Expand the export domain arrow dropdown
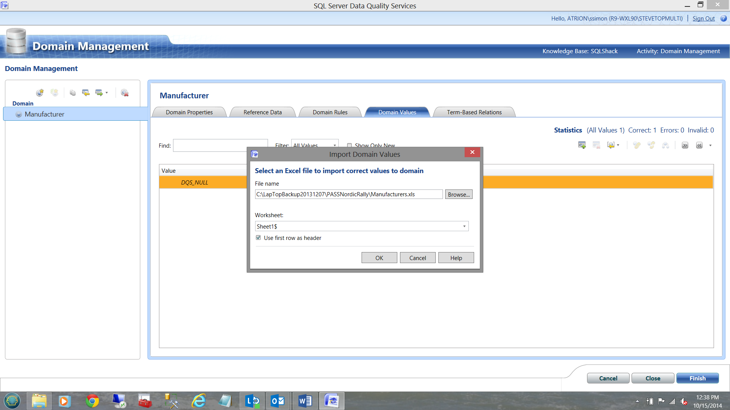This screenshot has width=730, height=410. coord(107,93)
